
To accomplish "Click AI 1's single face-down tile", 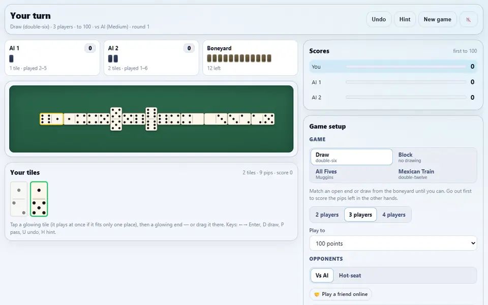I will click(11, 58).
